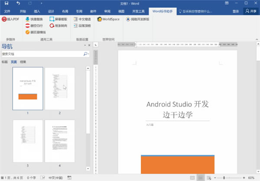This screenshot has height=181, width=260.
Task: Click 登录 to sign in
Action: pos(236,11)
